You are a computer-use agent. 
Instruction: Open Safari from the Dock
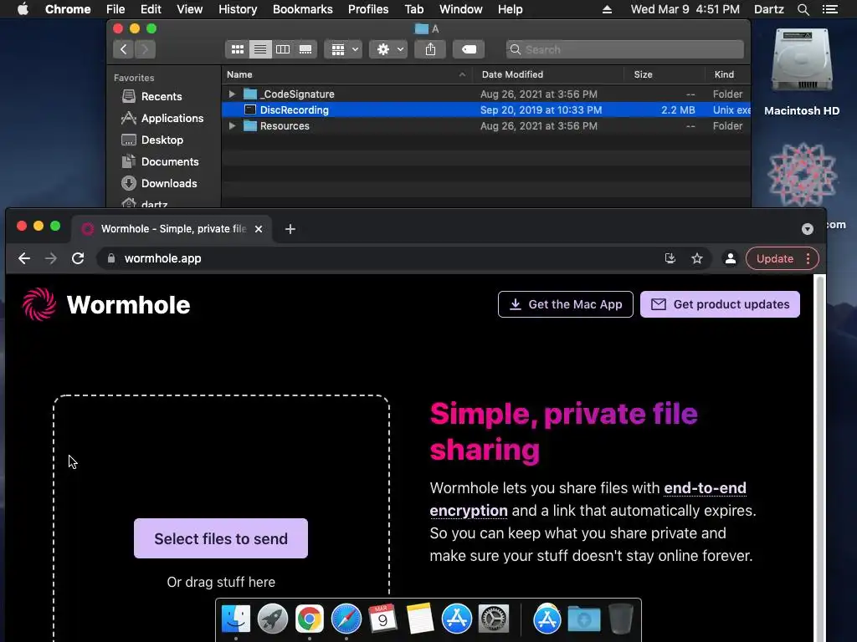(346, 619)
